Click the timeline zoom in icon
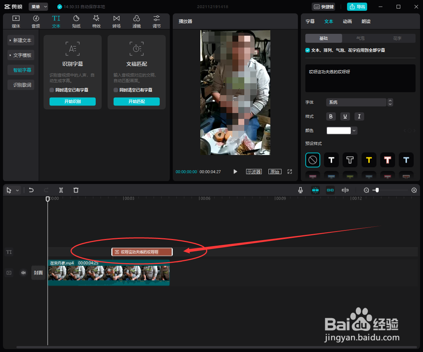The image size is (423, 352). point(414,190)
